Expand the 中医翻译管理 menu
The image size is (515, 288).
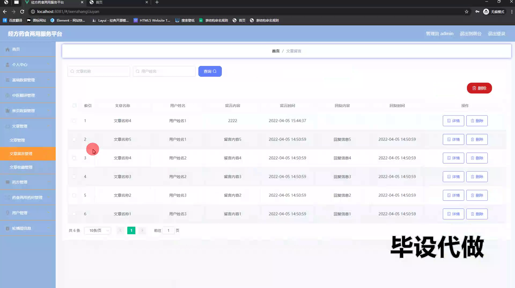(49, 95)
